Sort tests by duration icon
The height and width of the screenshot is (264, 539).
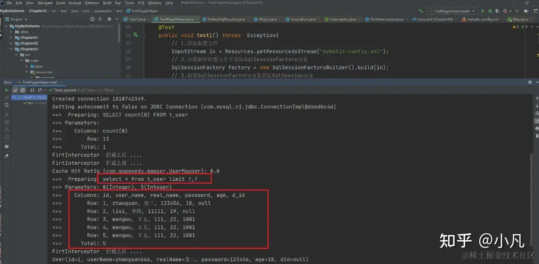click(40, 90)
